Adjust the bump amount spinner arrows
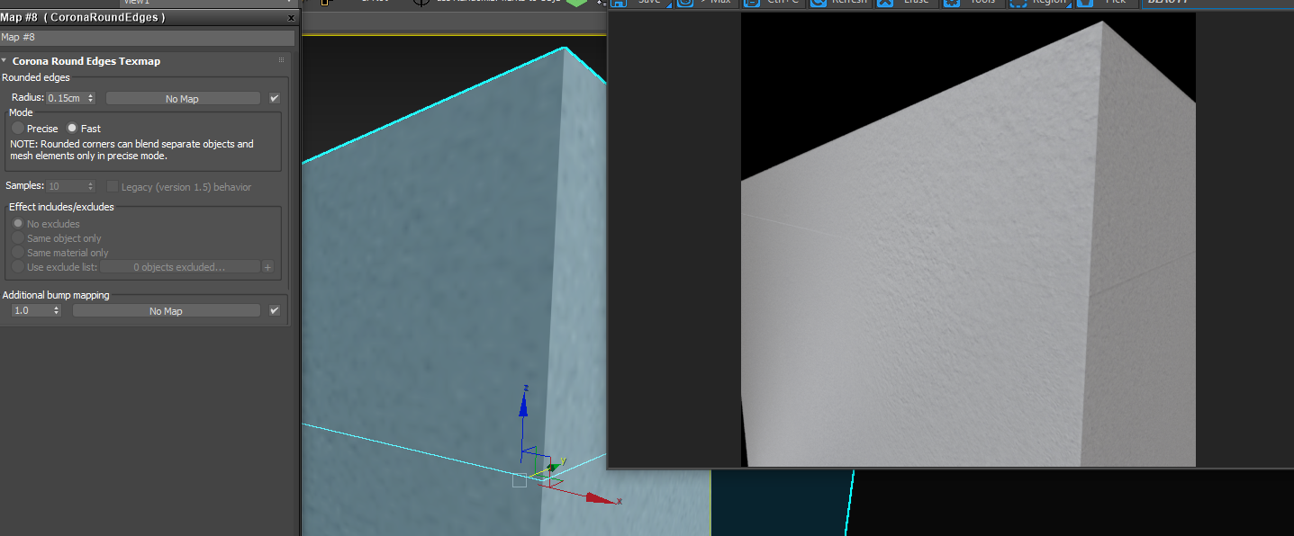 (57, 310)
